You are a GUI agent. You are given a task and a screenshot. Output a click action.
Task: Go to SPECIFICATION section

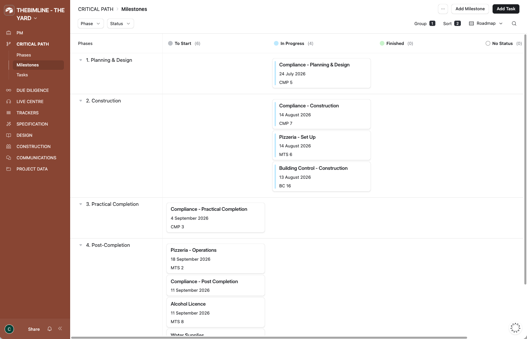[32, 124]
